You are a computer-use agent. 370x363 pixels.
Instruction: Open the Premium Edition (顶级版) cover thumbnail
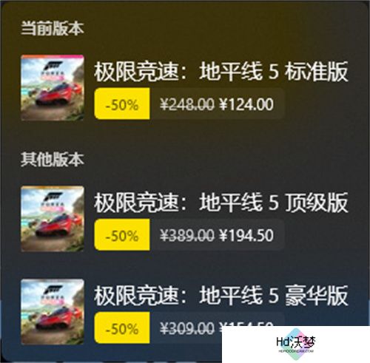[53, 219]
